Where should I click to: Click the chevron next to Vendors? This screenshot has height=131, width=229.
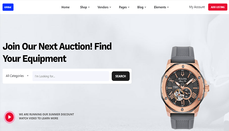click(110, 7)
